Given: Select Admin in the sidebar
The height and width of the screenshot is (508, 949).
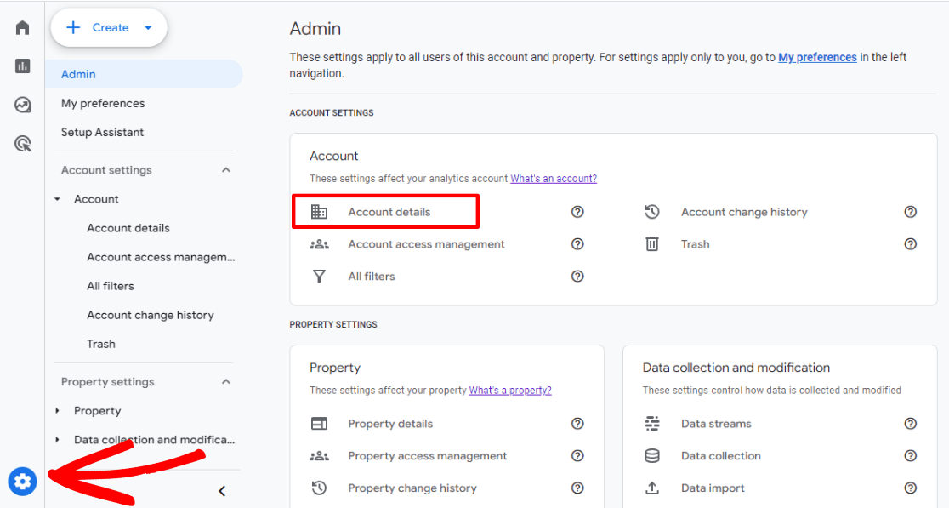Looking at the screenshot, I should [144, 75].
